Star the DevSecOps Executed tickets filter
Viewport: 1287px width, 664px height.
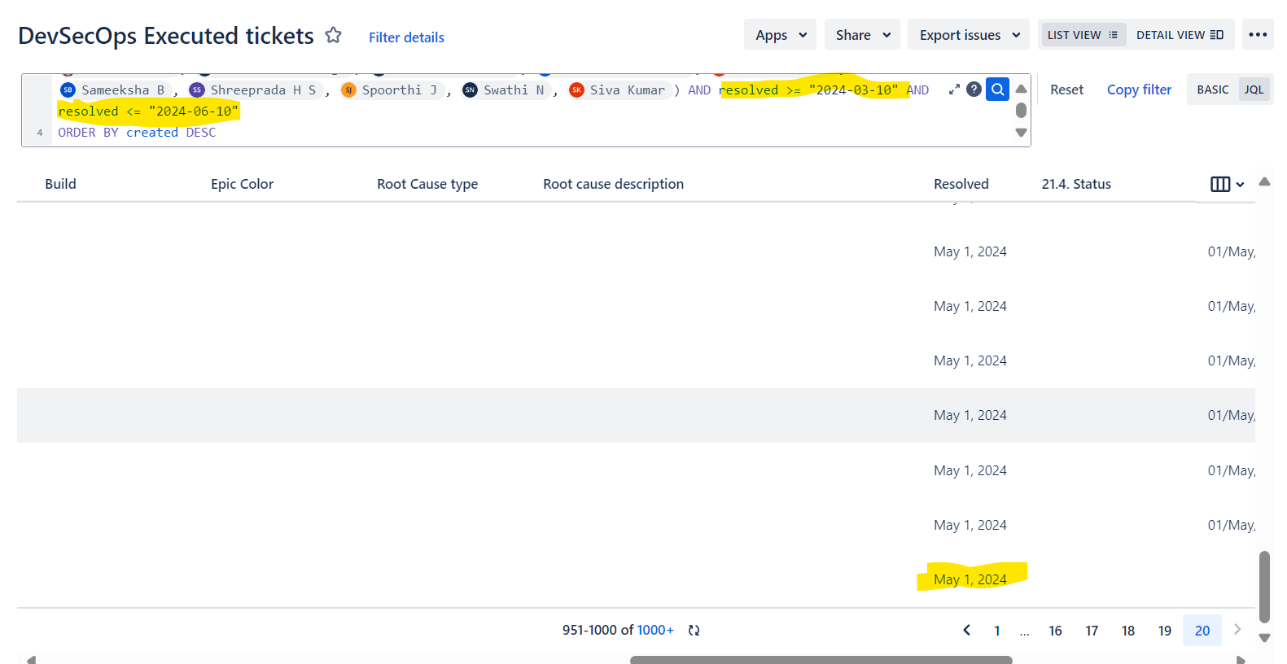333,35
